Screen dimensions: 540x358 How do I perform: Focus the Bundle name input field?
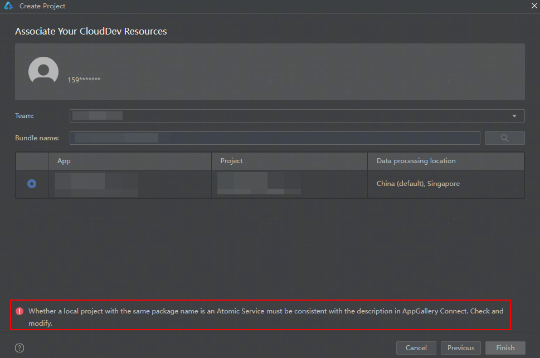click(274, 138)
